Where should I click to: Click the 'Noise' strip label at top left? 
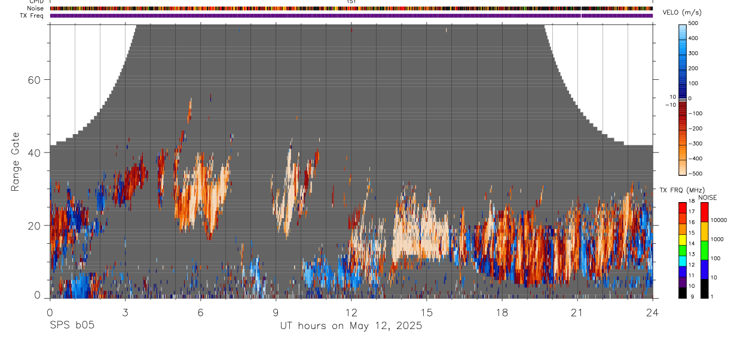point(36,8)
